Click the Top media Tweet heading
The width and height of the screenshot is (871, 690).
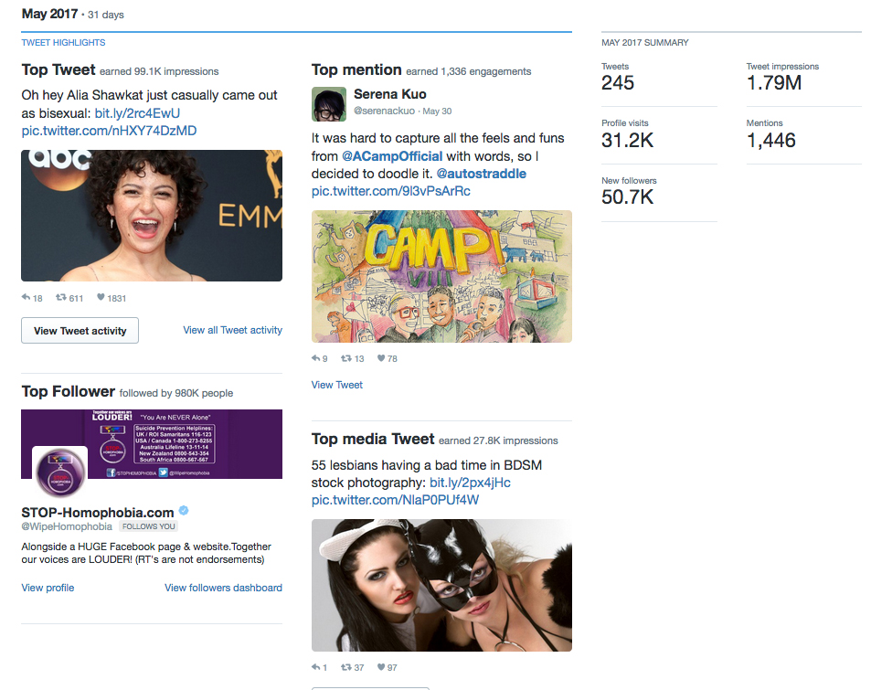[373, 439]
